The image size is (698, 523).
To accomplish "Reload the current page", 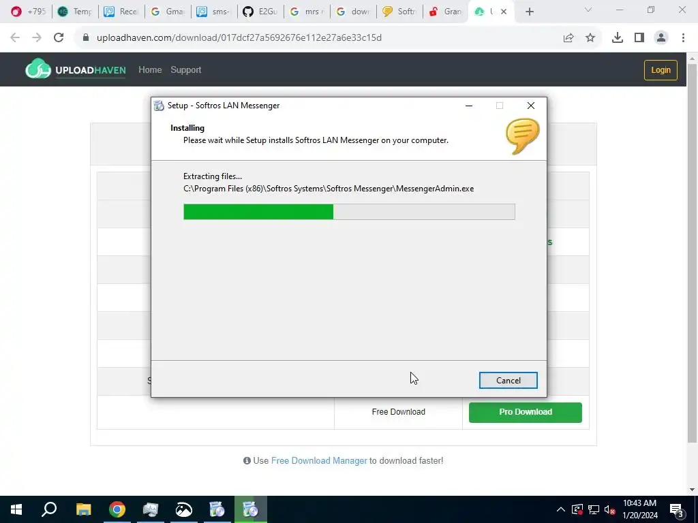I will [59, 38].
